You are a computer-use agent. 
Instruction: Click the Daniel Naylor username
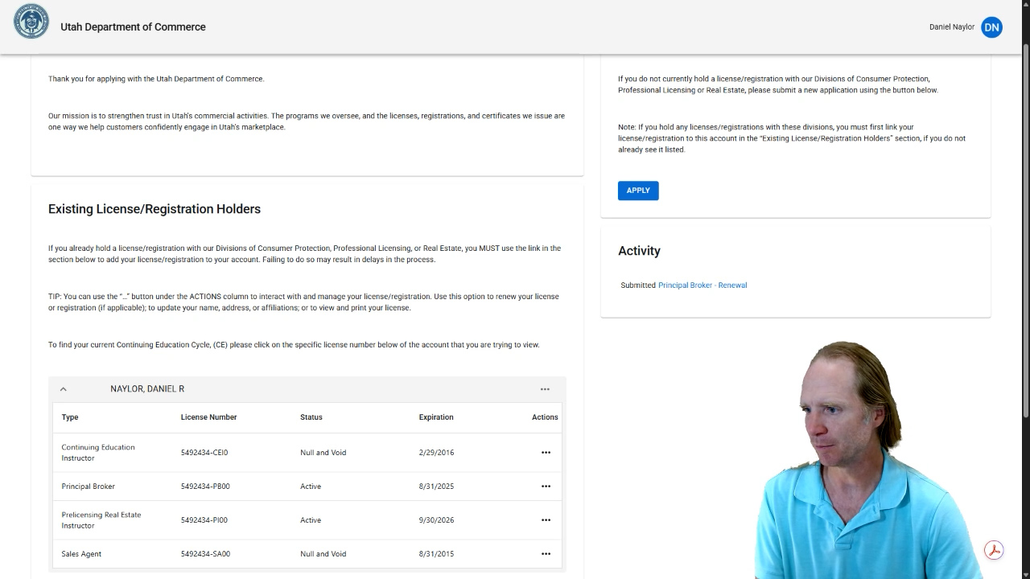(951, 27)
